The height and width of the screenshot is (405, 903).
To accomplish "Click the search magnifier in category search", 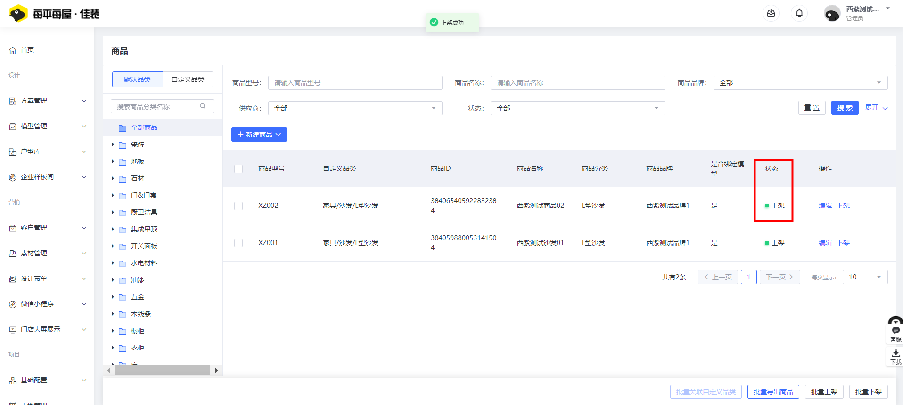I will 203,106.
